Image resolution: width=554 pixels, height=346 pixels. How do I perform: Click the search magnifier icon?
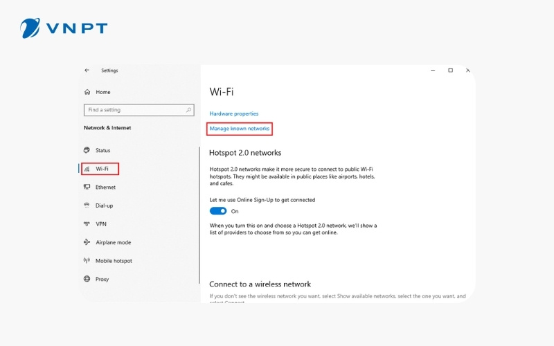point(188,110)
